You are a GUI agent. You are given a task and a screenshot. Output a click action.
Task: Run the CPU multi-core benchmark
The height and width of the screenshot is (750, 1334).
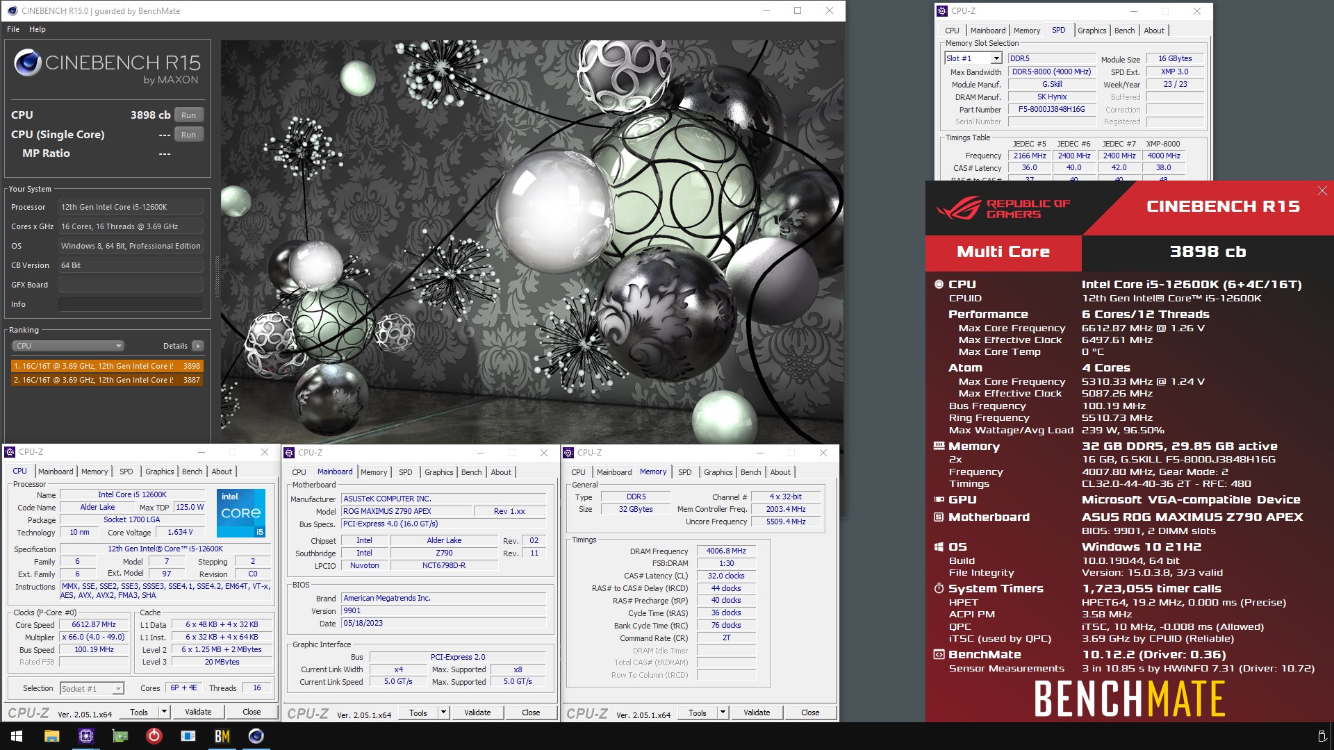pos(188,115)
